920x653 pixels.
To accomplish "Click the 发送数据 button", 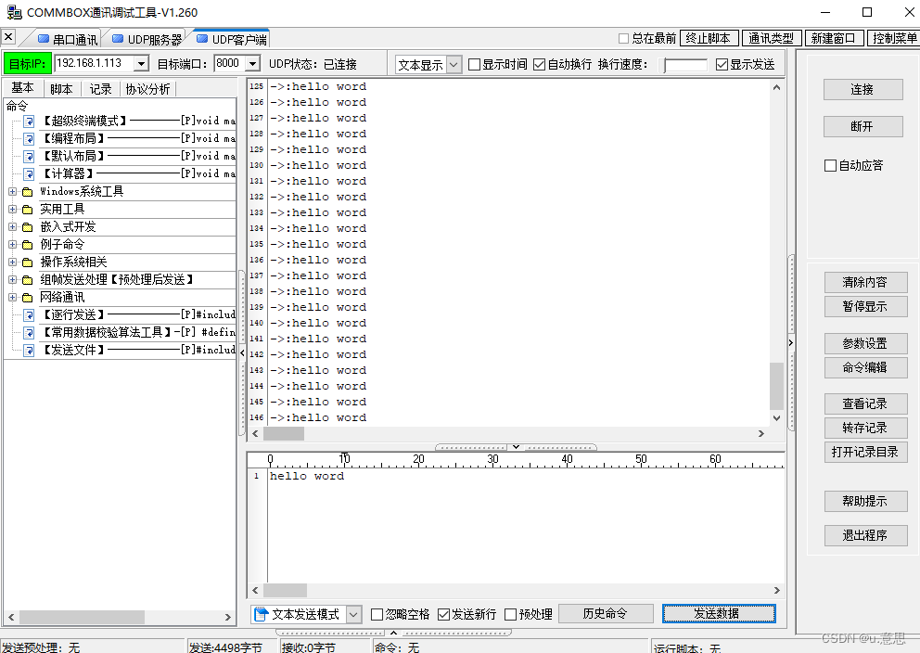I will (x=719, y=613).
